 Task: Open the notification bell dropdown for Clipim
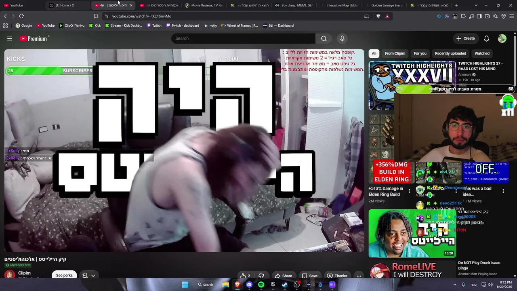coord(88,276)
